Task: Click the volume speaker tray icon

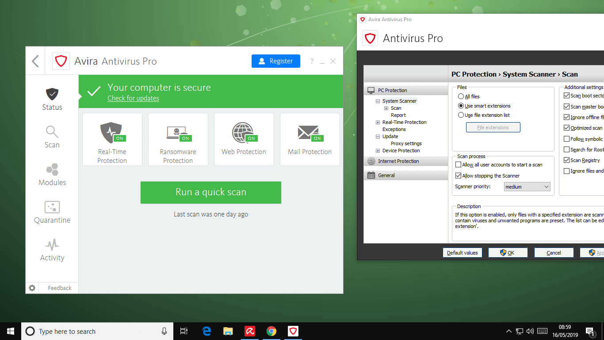Action: tap(530, 331)
